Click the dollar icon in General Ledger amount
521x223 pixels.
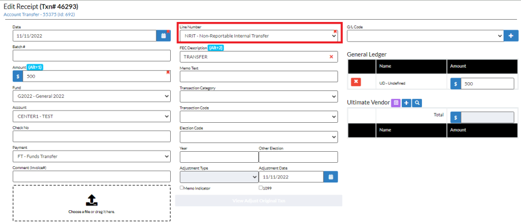click(456, 84)
